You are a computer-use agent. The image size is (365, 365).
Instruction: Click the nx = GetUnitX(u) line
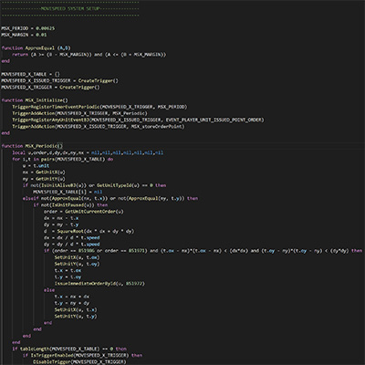pyautogui.click(x=44, y=172)
